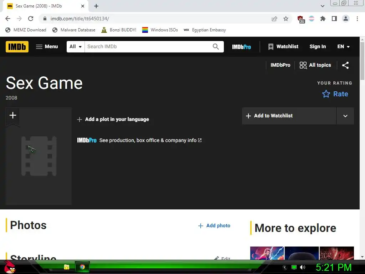Image resolution: width=365 pixels, height=274 pixels.
Task: Focus the Search IMDb field
Action: [148, 47]
